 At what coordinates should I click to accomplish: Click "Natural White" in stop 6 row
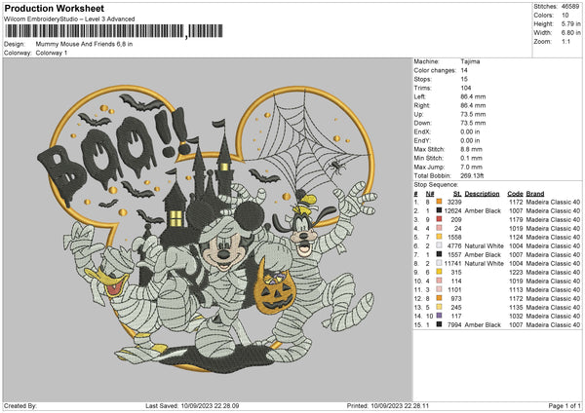tap(485, 245)
